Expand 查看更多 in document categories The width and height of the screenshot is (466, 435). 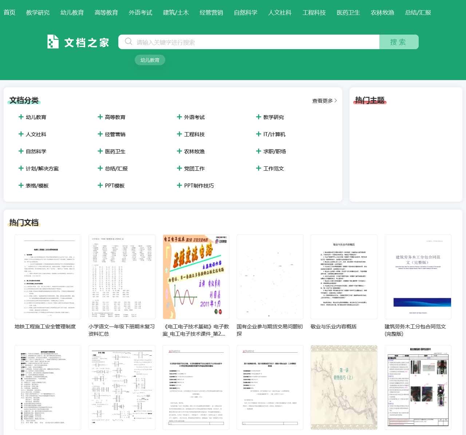(x=324, y=101)
